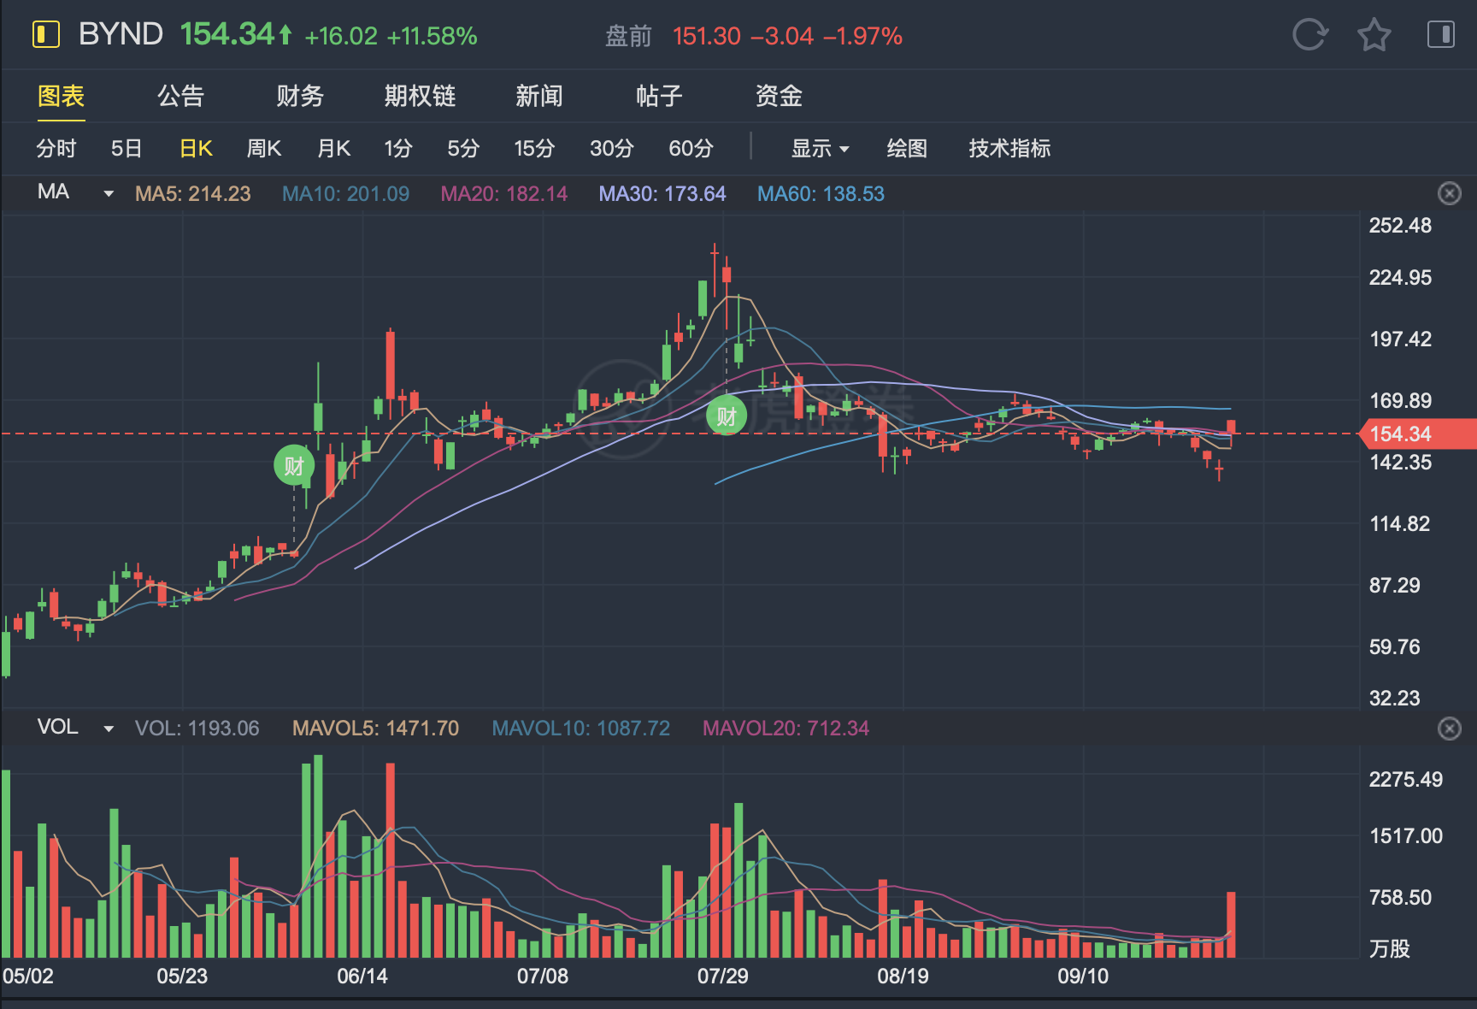Click the yellow square icon beside BYND

pyautogui.click(x=45, y=35)
